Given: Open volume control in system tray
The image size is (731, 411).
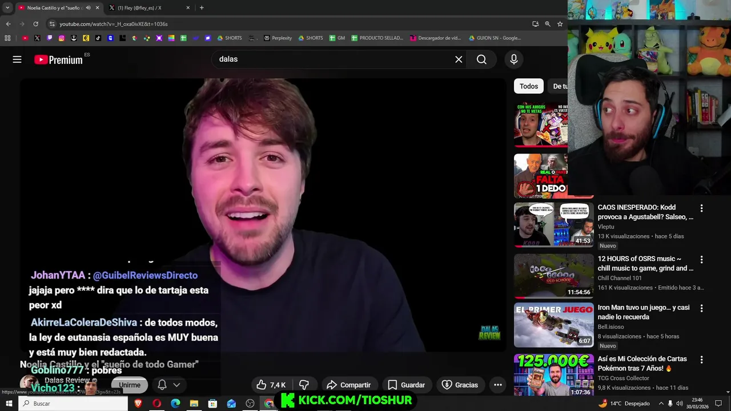Looking at the screenshot, I should pyautogui.click(x=680, y=404).
